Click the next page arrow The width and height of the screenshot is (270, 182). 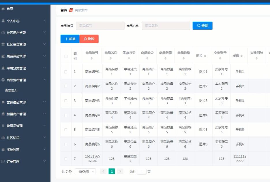click(120, 171)
